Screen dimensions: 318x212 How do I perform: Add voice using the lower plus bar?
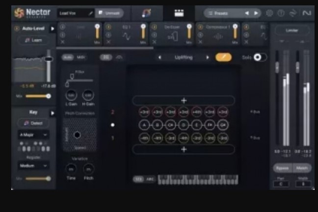pos(184,150)
